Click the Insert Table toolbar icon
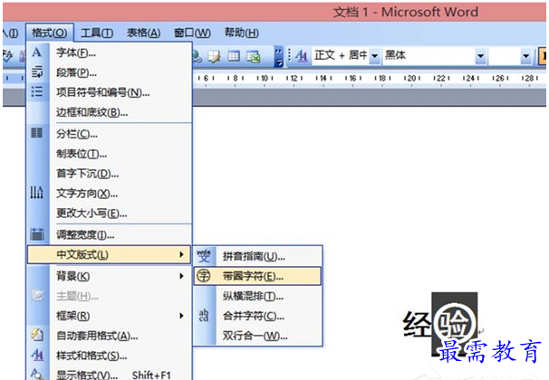549x380 pixels. pos(234,56)
